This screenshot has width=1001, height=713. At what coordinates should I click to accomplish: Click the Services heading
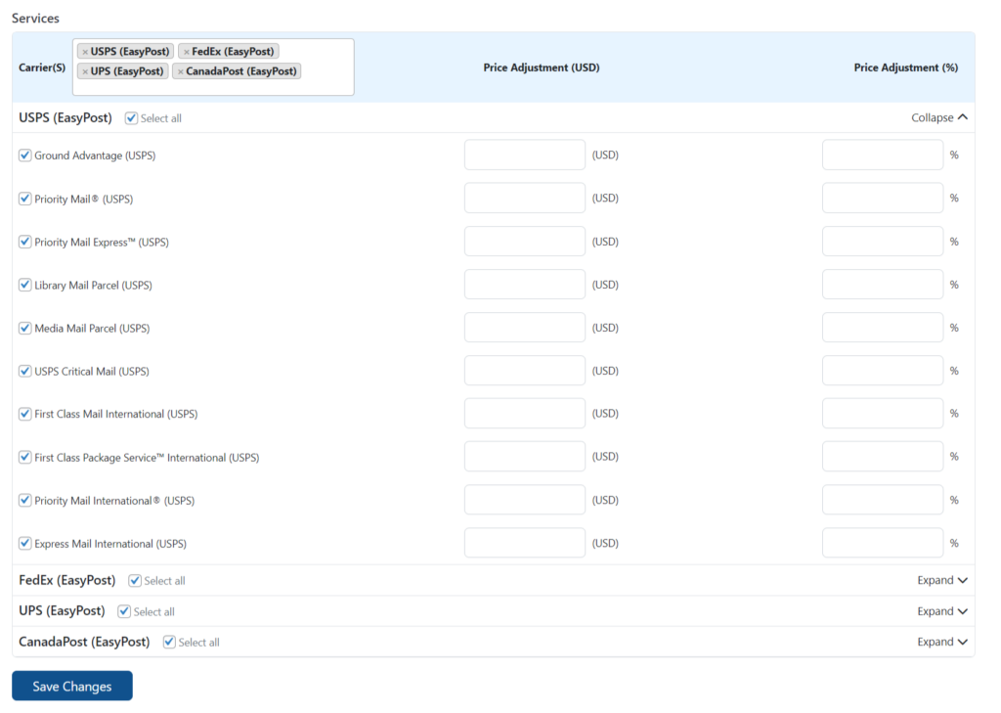pyautogui.click(x=35, y=18)
